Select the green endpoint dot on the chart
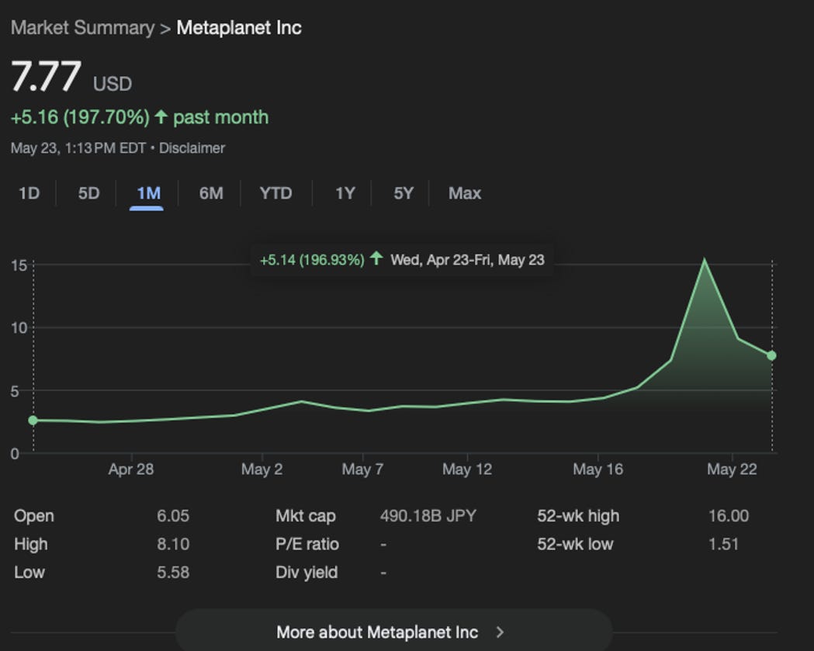This screenshot has width=814, height=651. click(x=771, y=355)
